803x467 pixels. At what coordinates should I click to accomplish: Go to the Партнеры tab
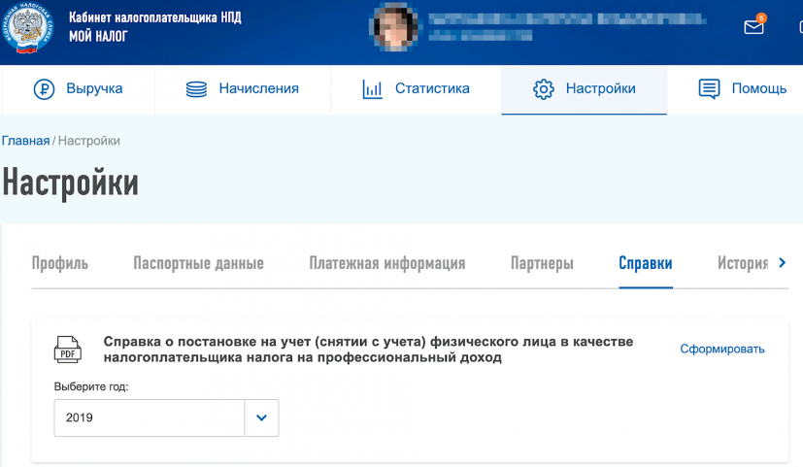tap(542, 263)
